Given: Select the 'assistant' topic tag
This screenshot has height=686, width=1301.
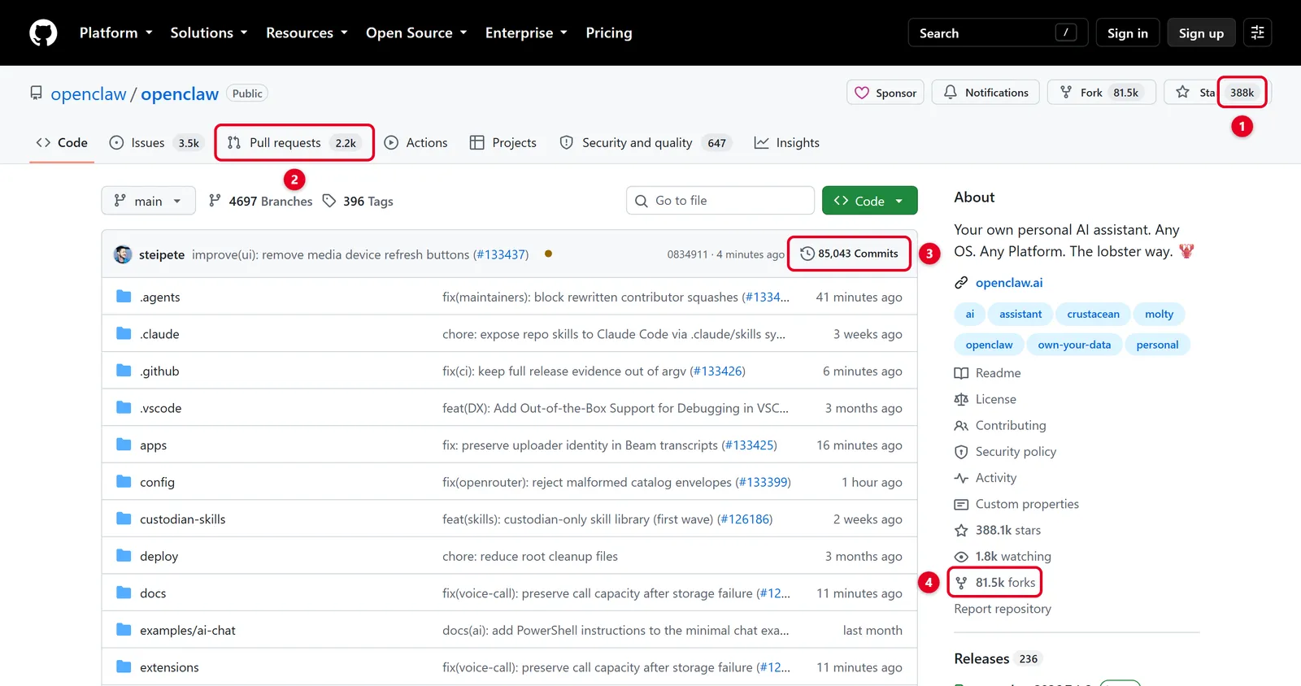Looking at the screenshot, I should (x=1020, y=314).
